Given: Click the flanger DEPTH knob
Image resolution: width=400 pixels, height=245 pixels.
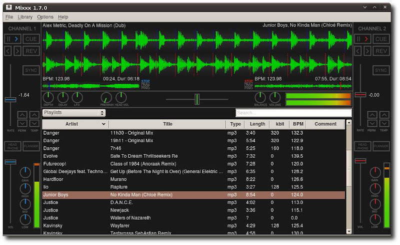Looking at the screenshot, I should (x=48, y=97).
